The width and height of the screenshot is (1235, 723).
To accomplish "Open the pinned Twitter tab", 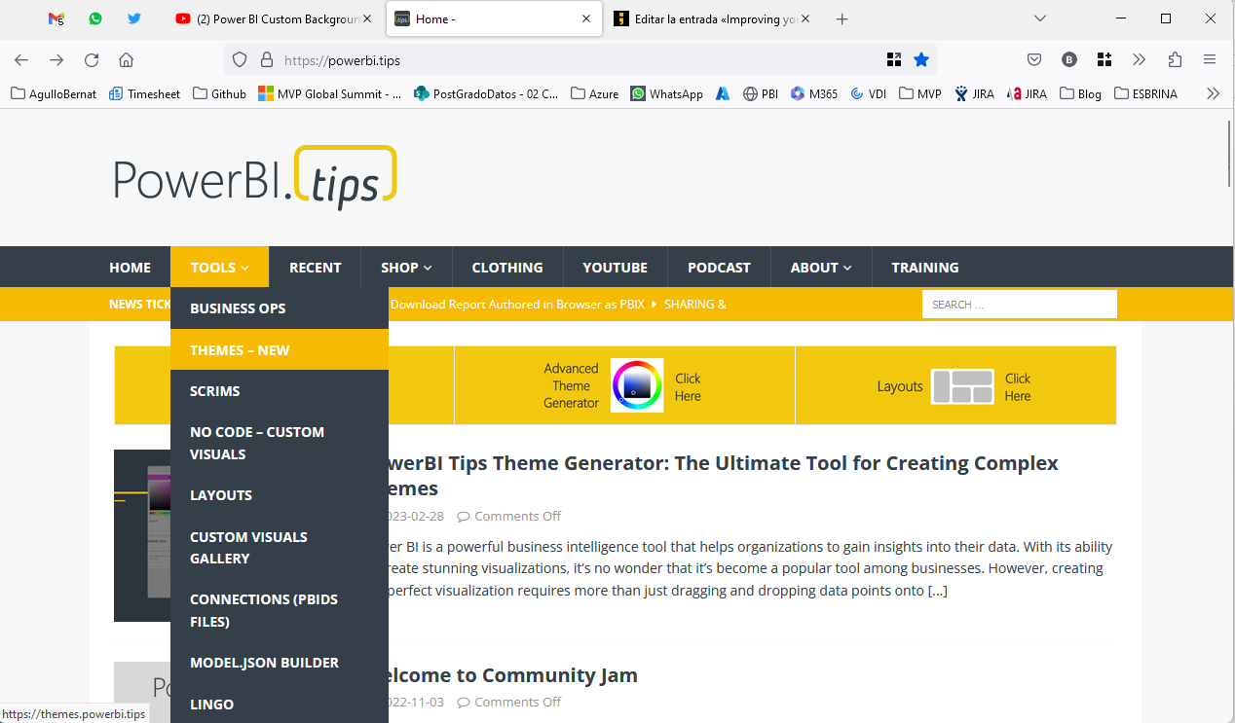I will (133, 18).
